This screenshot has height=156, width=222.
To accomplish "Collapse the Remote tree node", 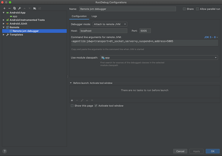I will (4, 27).
